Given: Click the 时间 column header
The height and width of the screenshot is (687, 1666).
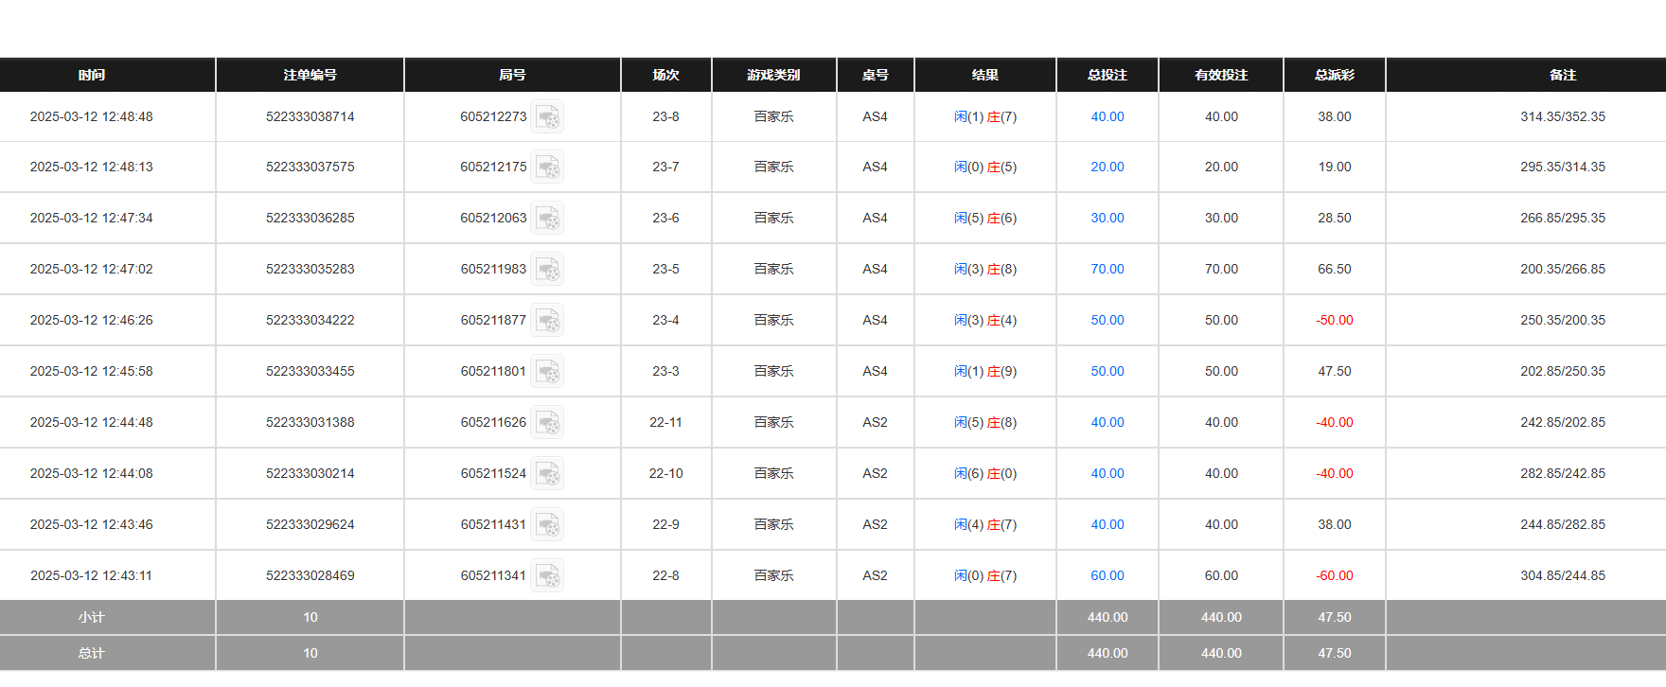Looking at the screenshot, I should point(92,75).
